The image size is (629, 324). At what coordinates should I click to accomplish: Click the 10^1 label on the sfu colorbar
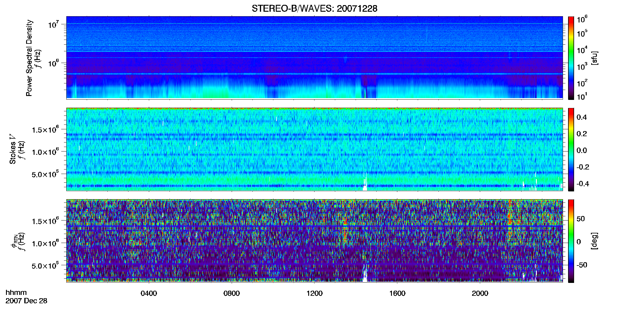pos(582,97)
